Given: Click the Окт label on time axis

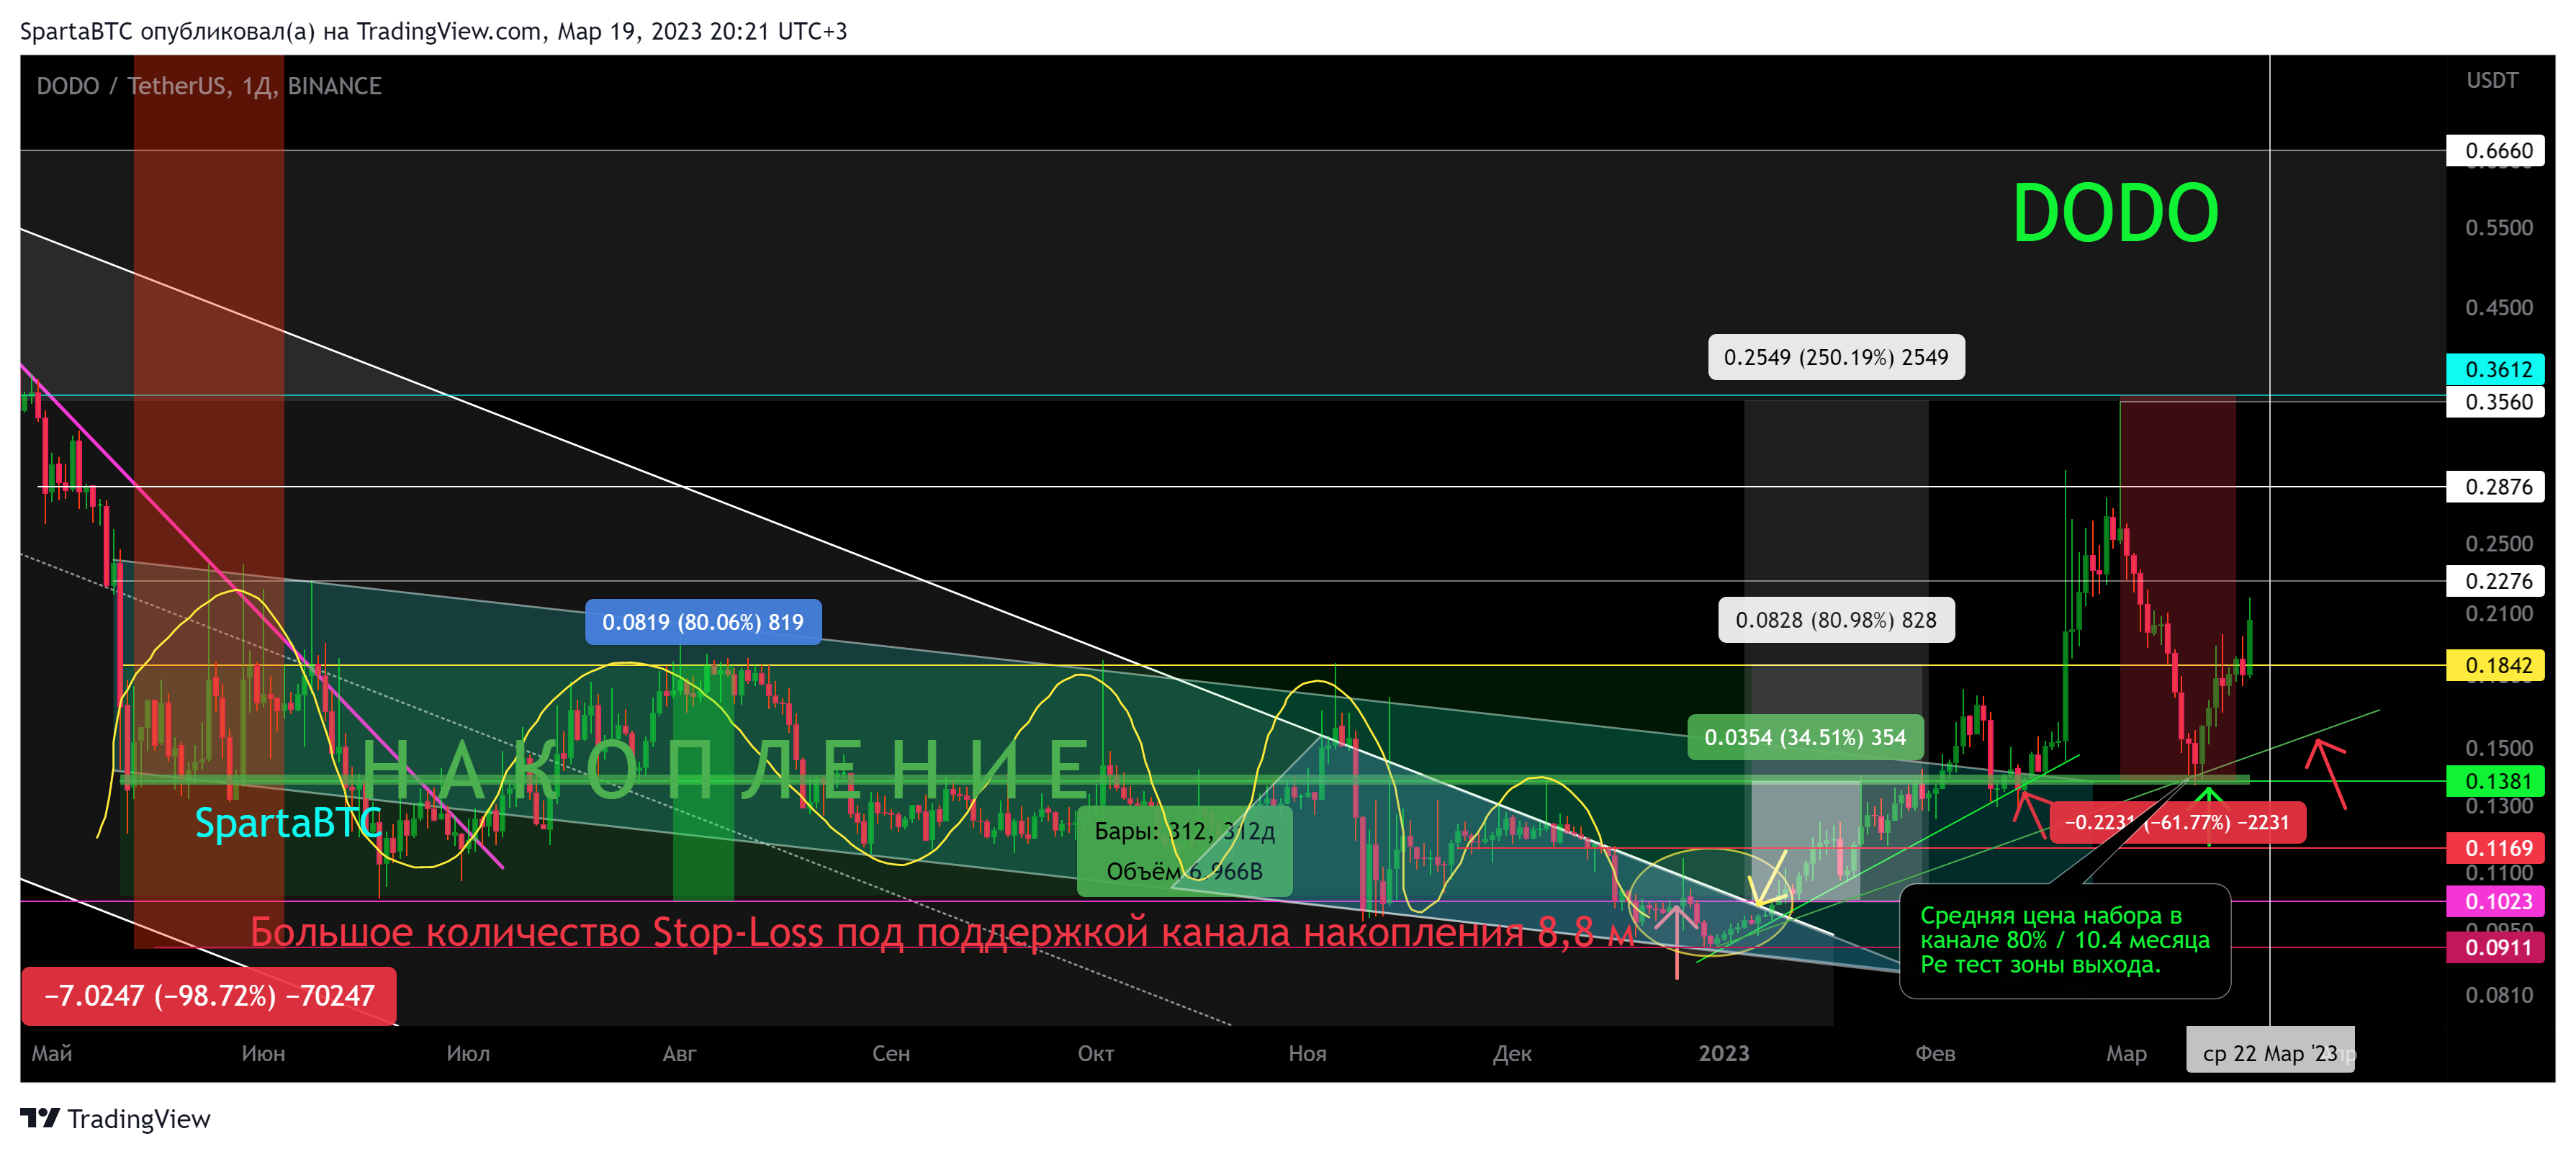Looking at the screenshot, I should point(1096,1053).
